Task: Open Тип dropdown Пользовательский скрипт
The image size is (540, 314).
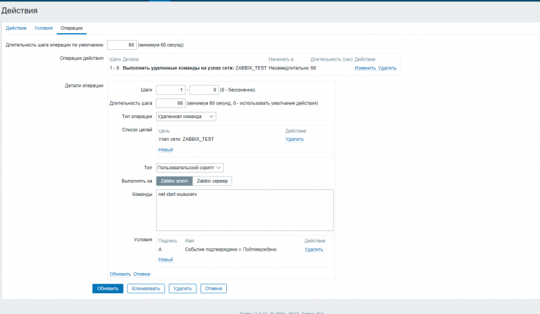Action: (190, 168)
